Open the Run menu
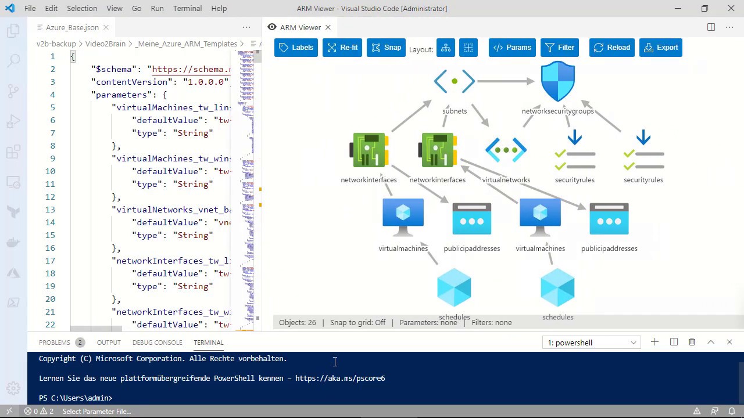Screen dimensions: 744x418 (x=157, y=8)
